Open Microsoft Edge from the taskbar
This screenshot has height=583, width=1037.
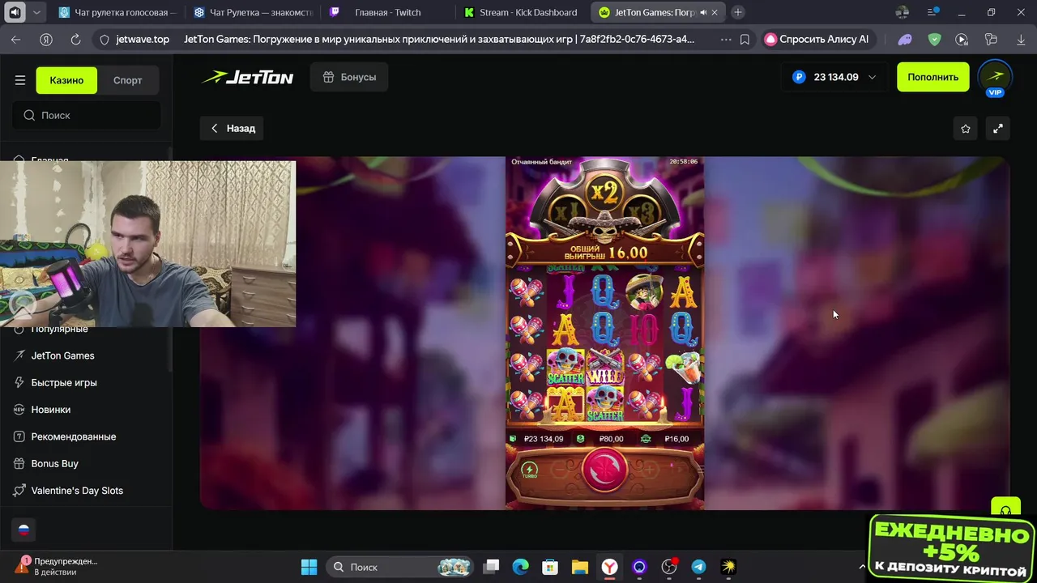[521, 567]
